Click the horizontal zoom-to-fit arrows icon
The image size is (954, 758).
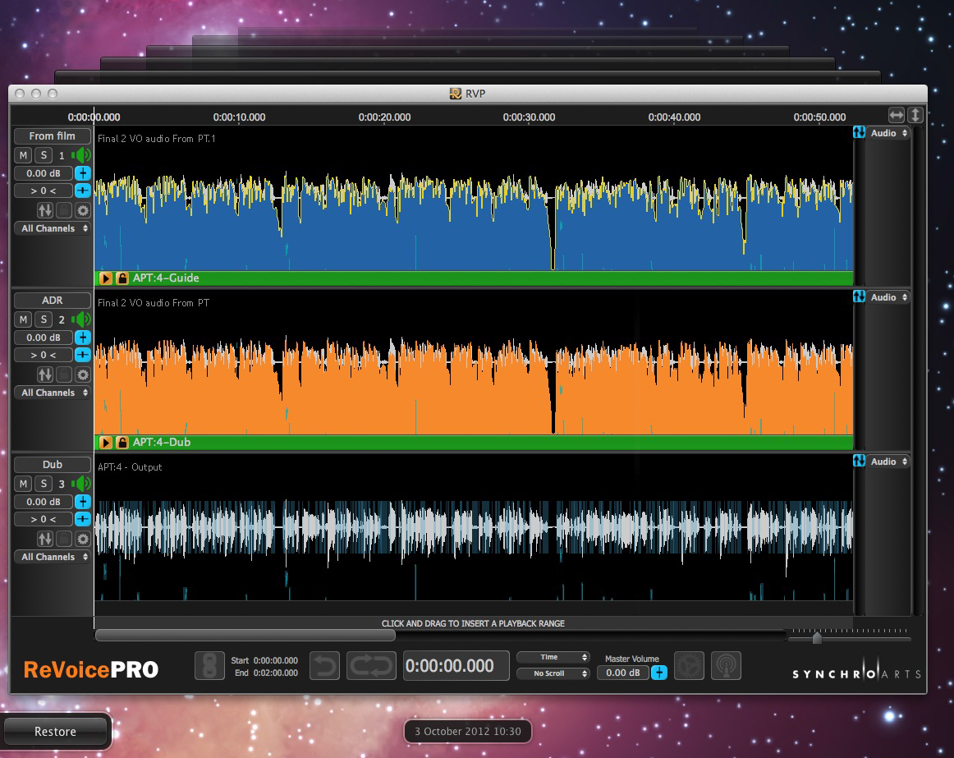897,116
